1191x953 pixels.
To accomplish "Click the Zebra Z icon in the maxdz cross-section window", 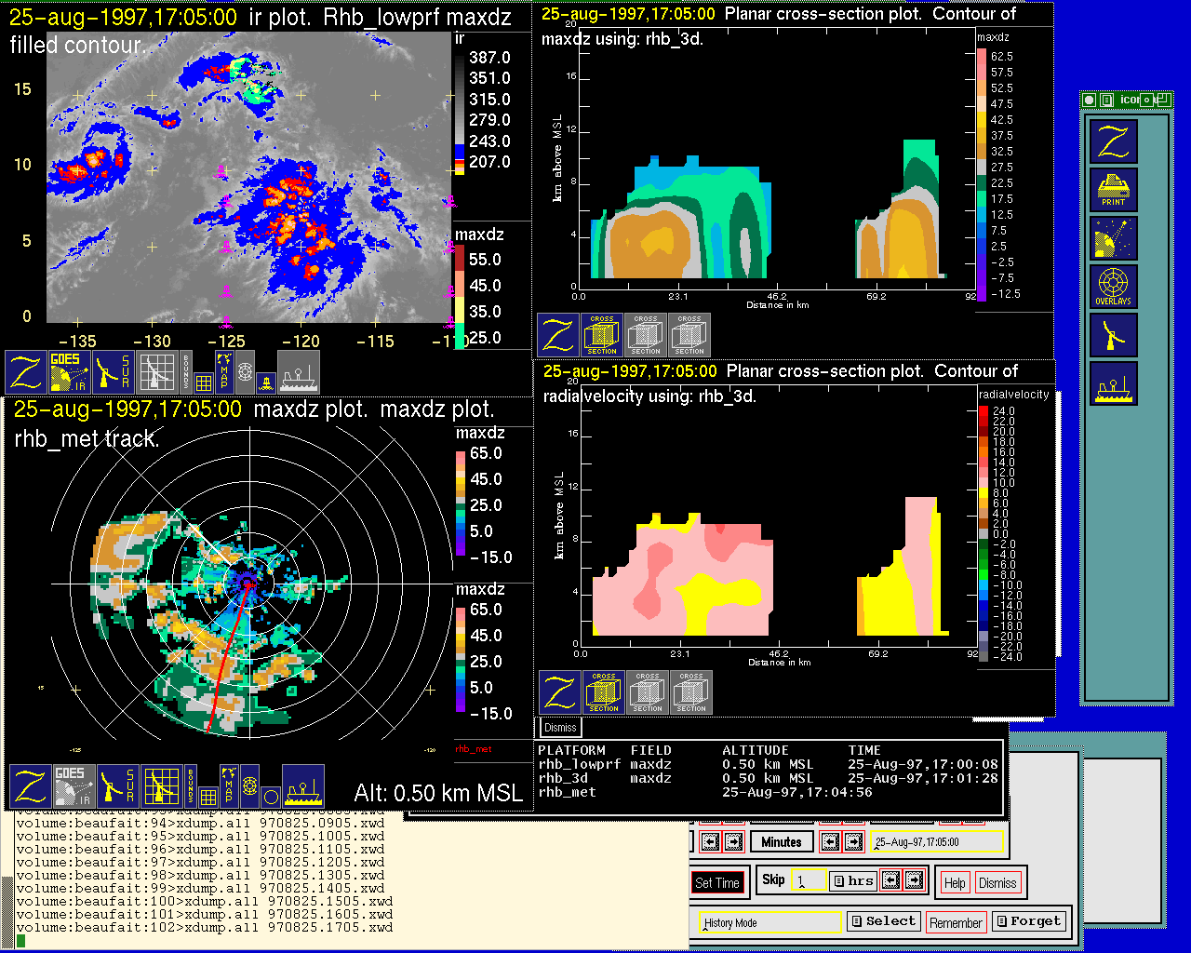I will [558, 335].
